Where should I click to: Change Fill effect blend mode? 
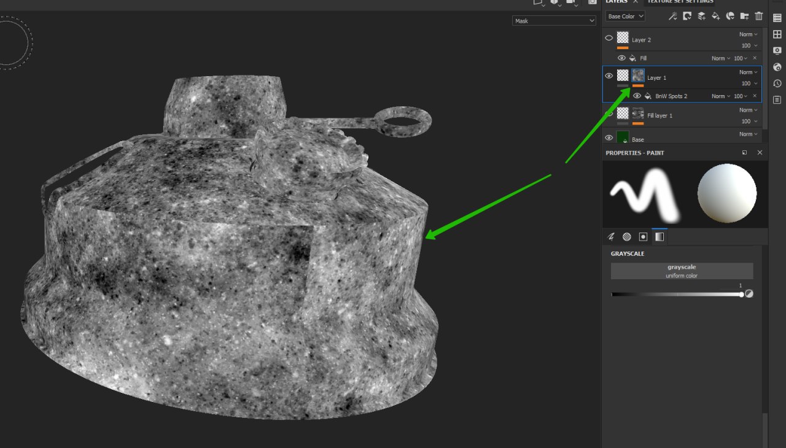click(x=721, y=58)
